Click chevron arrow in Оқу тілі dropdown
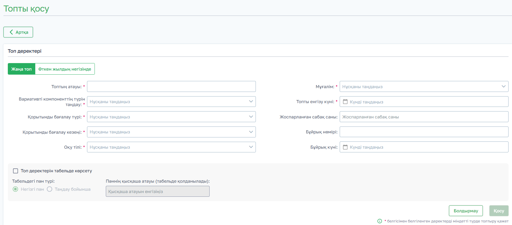This screenshot has height=225, width=512. tap(251, 147)
